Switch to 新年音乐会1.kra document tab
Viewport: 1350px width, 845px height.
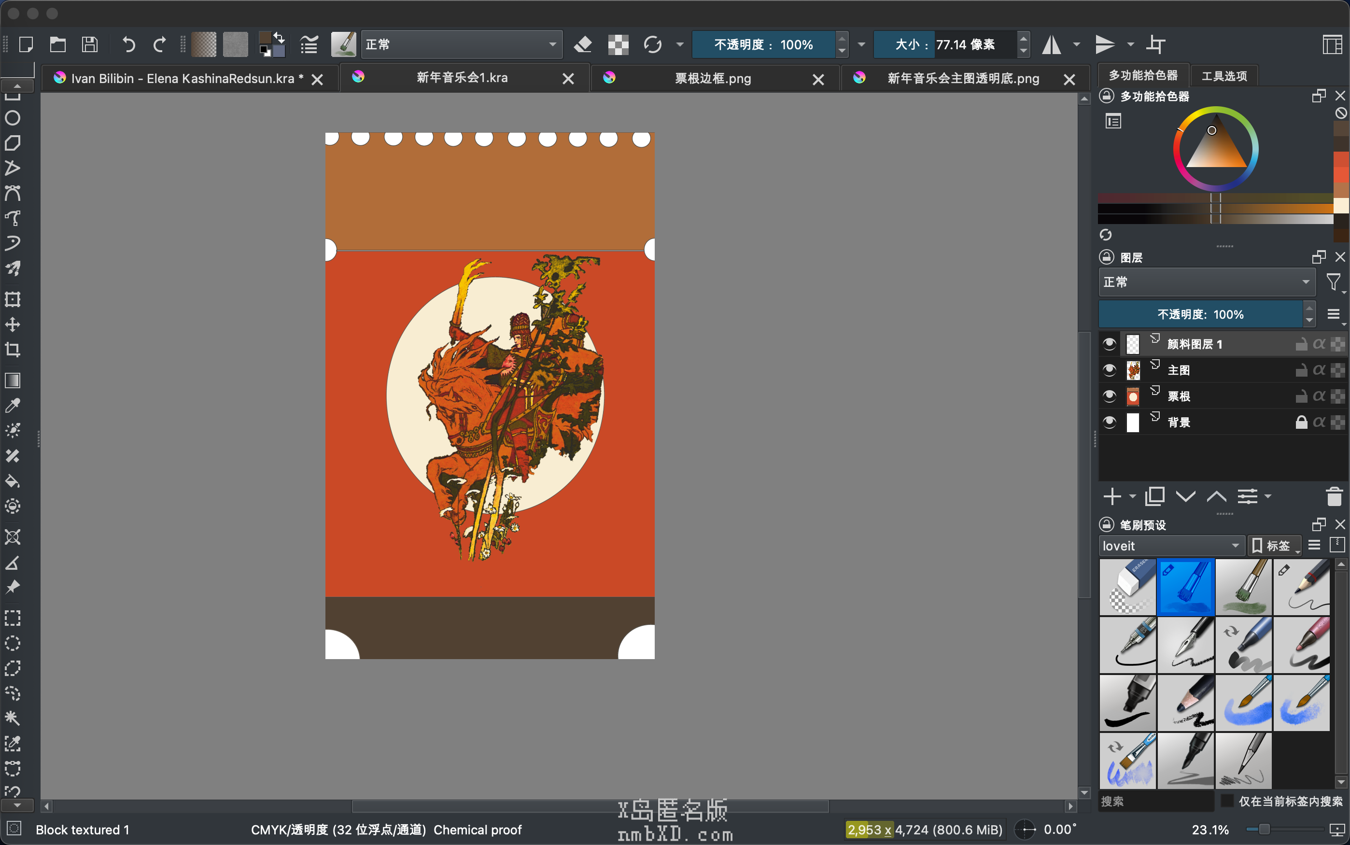462,78
